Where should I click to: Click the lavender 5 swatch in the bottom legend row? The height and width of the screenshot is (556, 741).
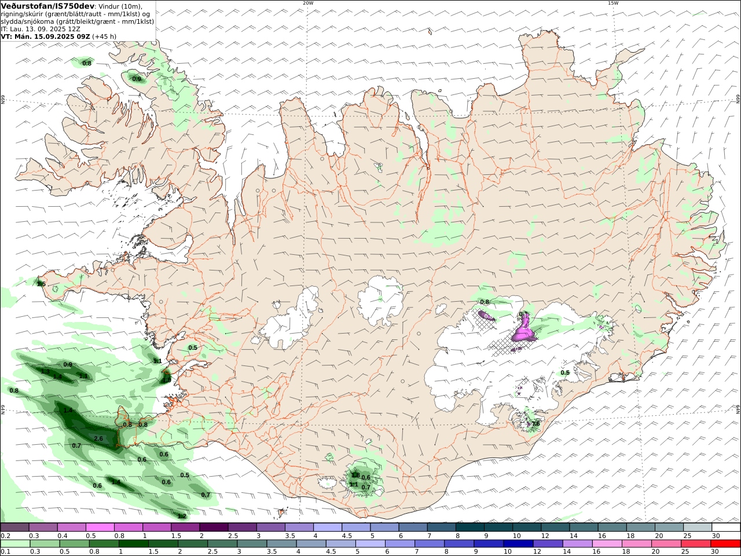tap(370, 544)
